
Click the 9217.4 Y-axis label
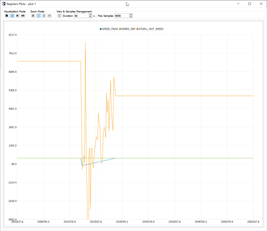[x=13, y=35]
